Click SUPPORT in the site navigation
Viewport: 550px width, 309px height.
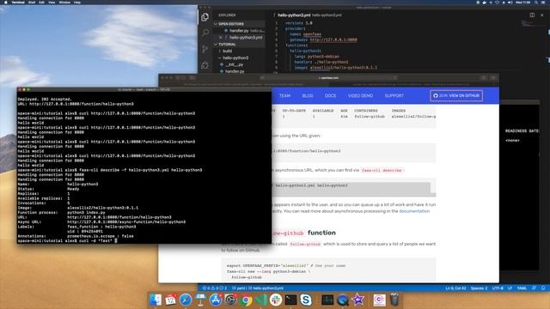(x=394, y=95)
